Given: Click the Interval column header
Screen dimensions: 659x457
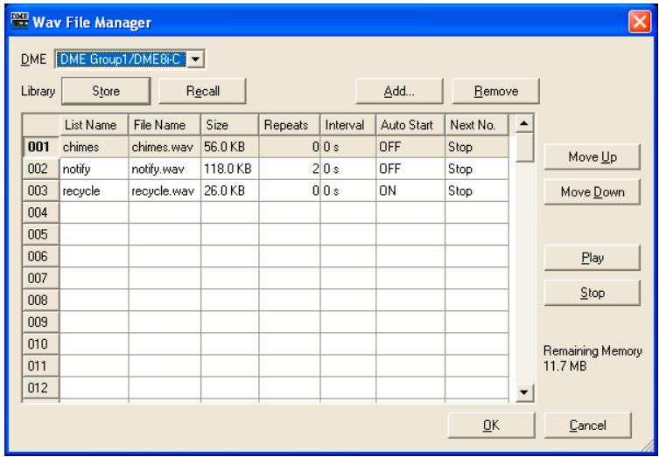Looking at the screenshot, I should 348,125.
